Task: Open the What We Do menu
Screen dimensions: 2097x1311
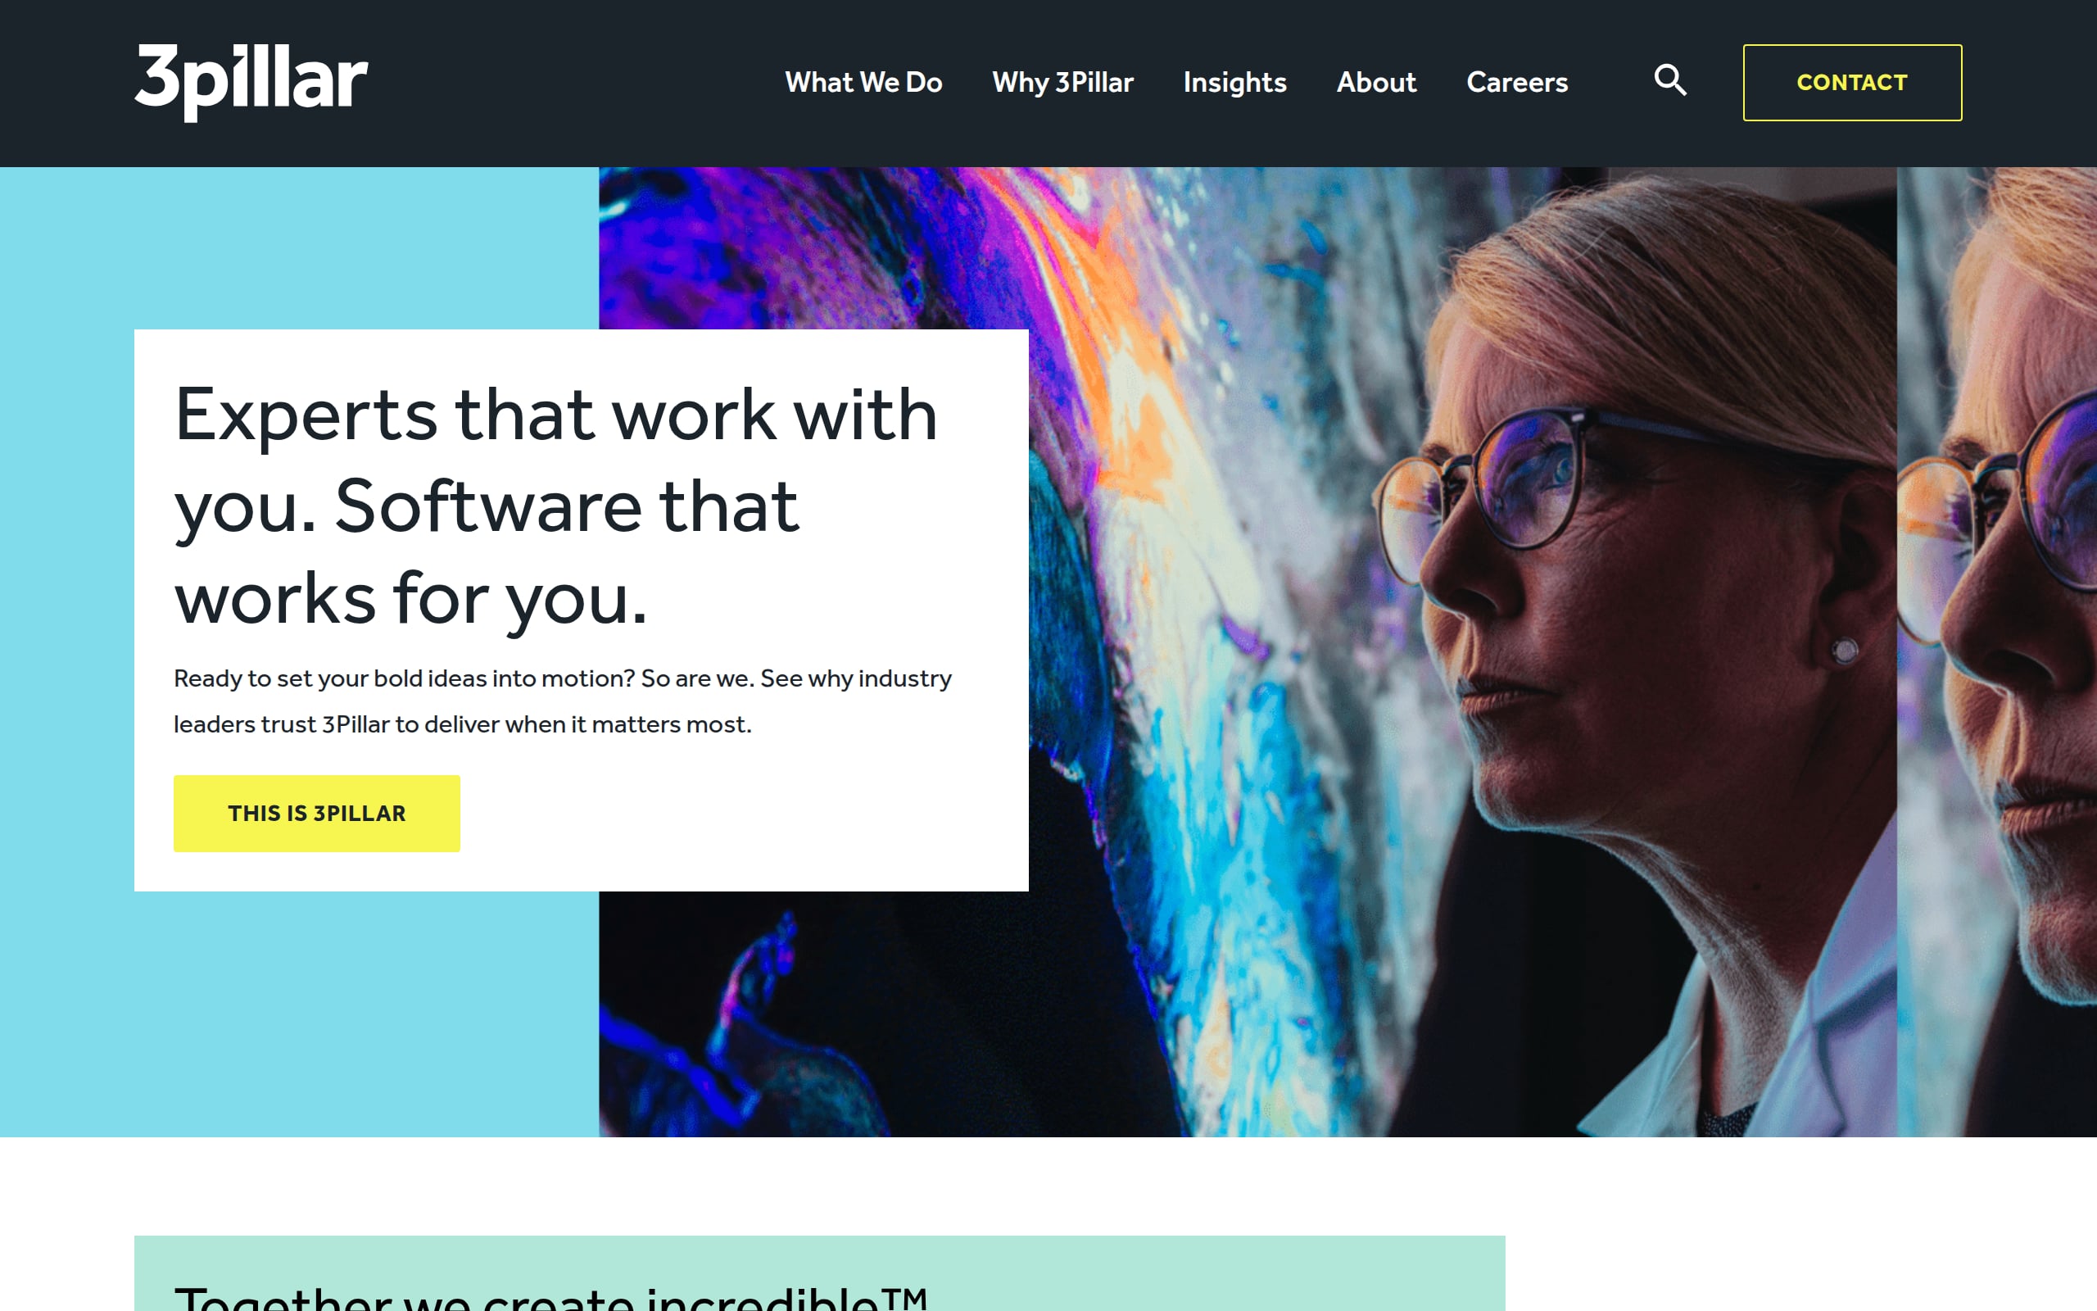Action: (x=863, y=83)
